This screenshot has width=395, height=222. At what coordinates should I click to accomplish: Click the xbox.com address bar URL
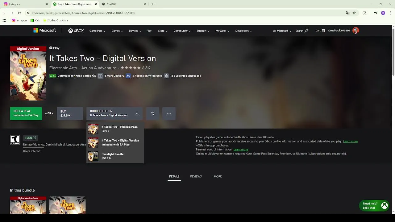coord(84,13)
